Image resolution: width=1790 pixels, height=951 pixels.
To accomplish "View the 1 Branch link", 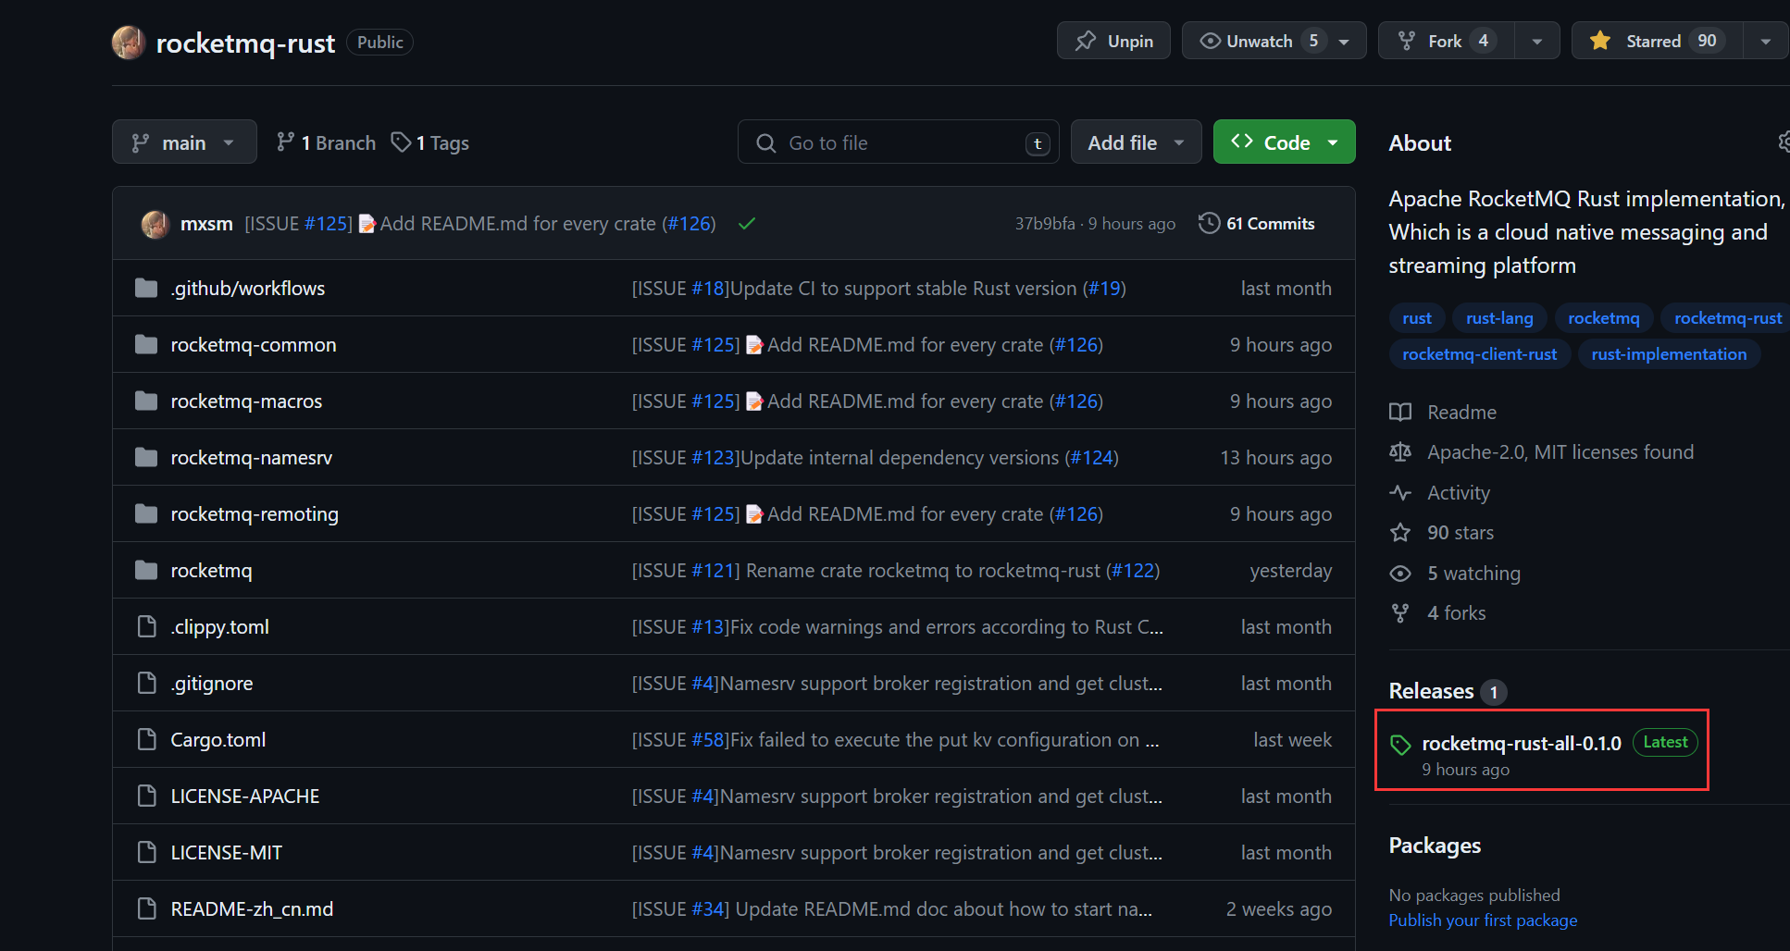I will pyautogui.click(x=327, y=142).
